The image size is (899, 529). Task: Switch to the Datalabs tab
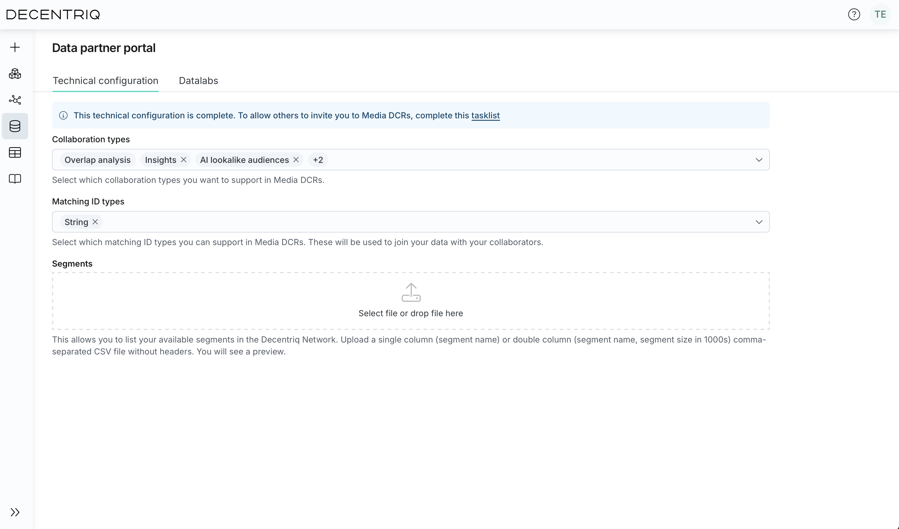click(198, 81)
